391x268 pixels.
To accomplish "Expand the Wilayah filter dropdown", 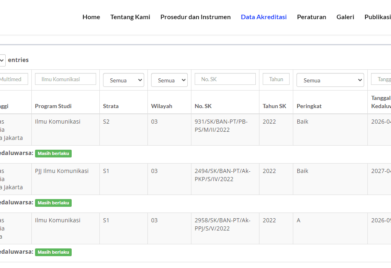I will [169, 80].
